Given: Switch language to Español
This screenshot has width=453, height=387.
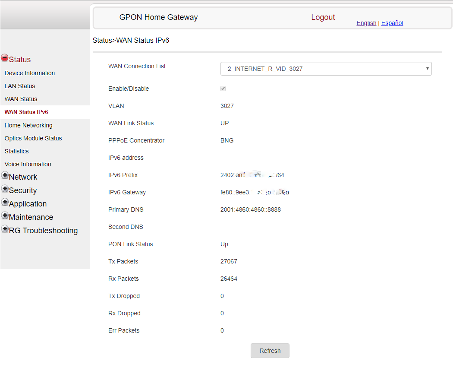Looking at the screenshot, I should pyautogui.click(x=392, y=23).
